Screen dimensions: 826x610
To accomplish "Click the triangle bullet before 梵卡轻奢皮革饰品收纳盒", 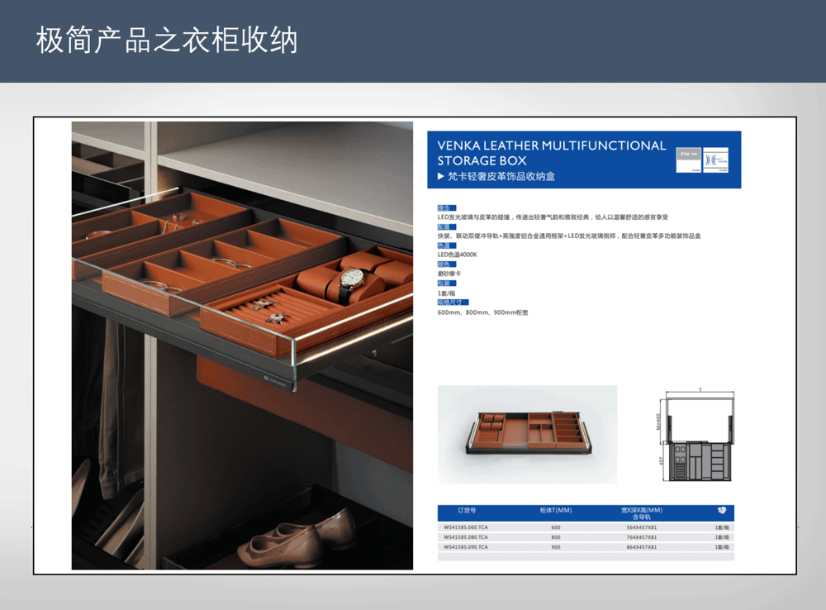I will click(x=441, y=177).
